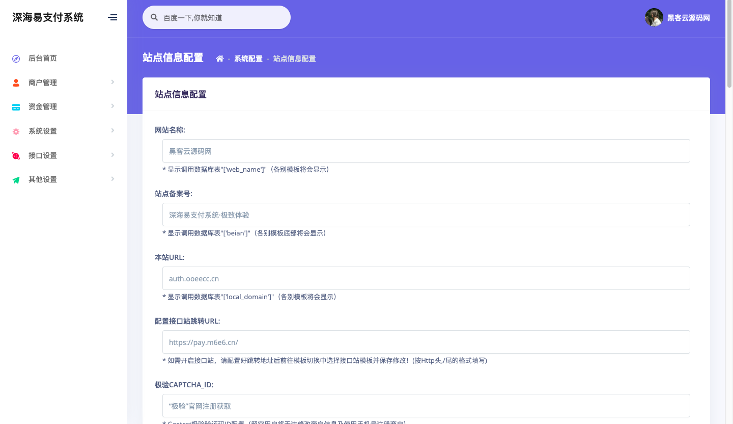
Task: Click the magnifier icon in the search bar
Action: coord(154,17)
